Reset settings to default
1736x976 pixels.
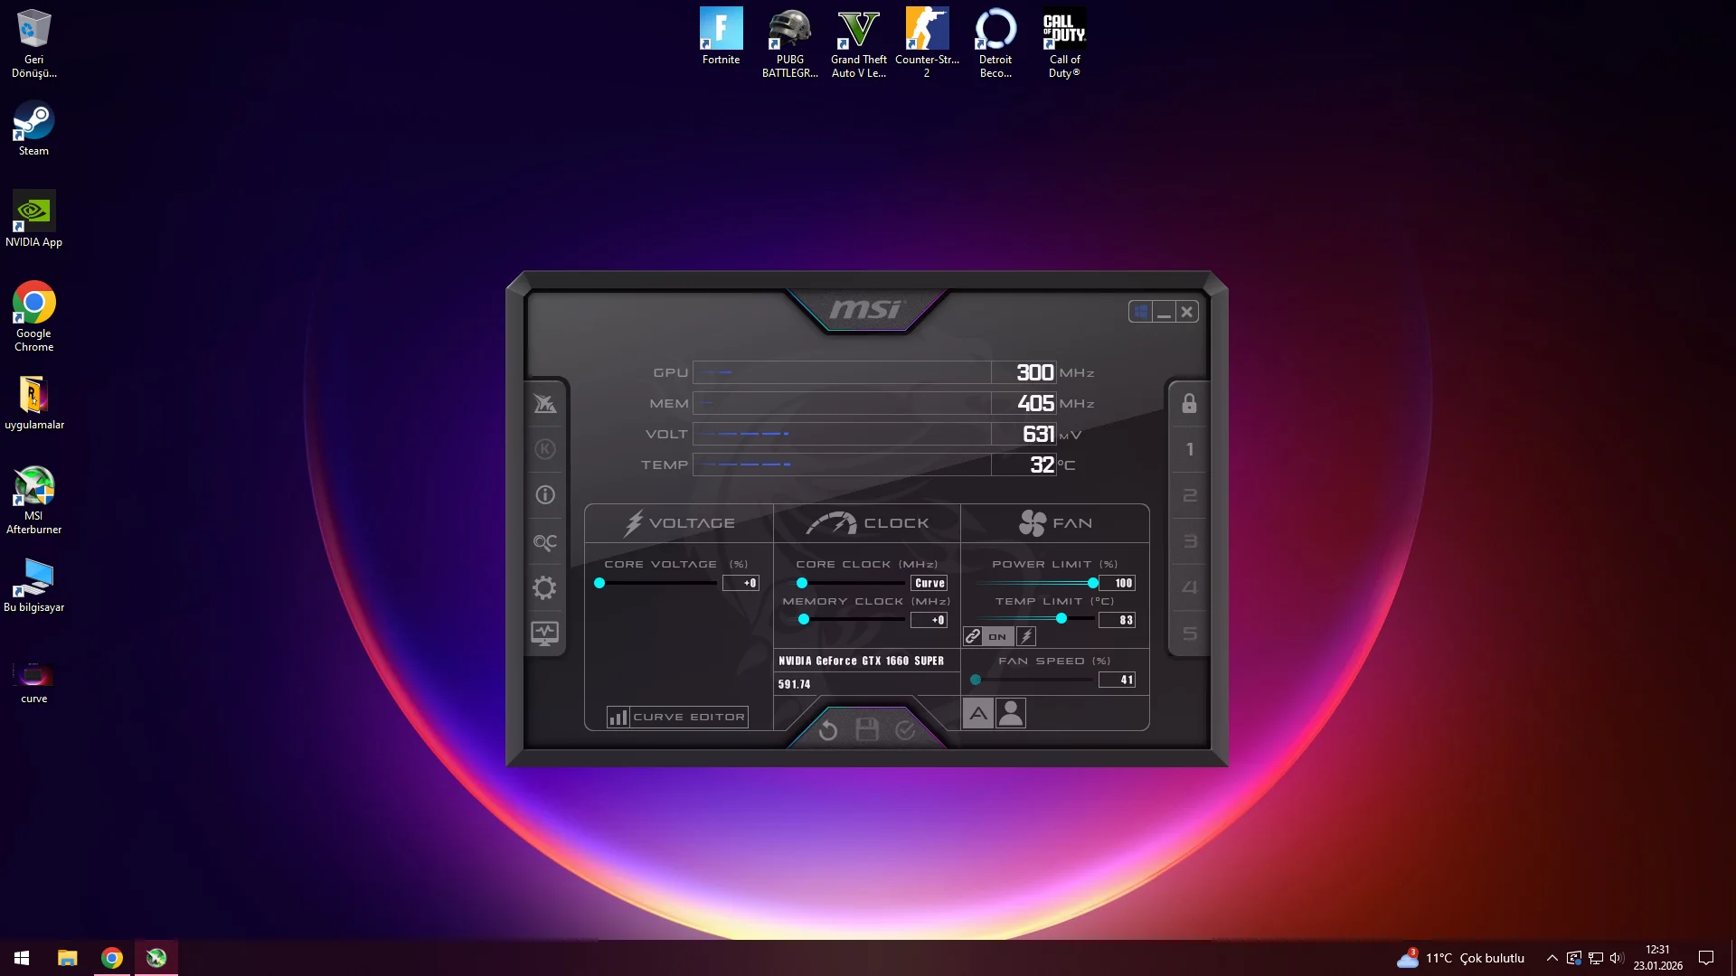(x=827, y=730)
